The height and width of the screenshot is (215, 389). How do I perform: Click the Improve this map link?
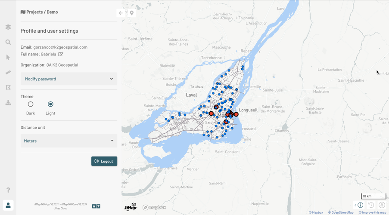pyautogui.click(x=373, y=212)
